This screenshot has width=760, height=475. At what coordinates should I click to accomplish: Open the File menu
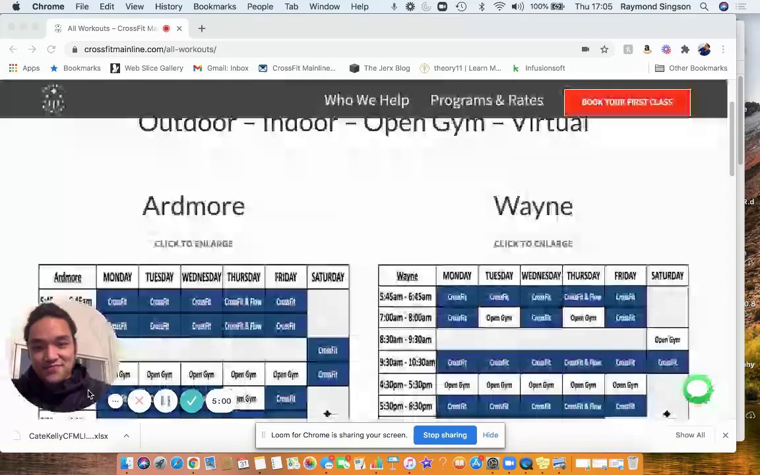pos(82,7)
